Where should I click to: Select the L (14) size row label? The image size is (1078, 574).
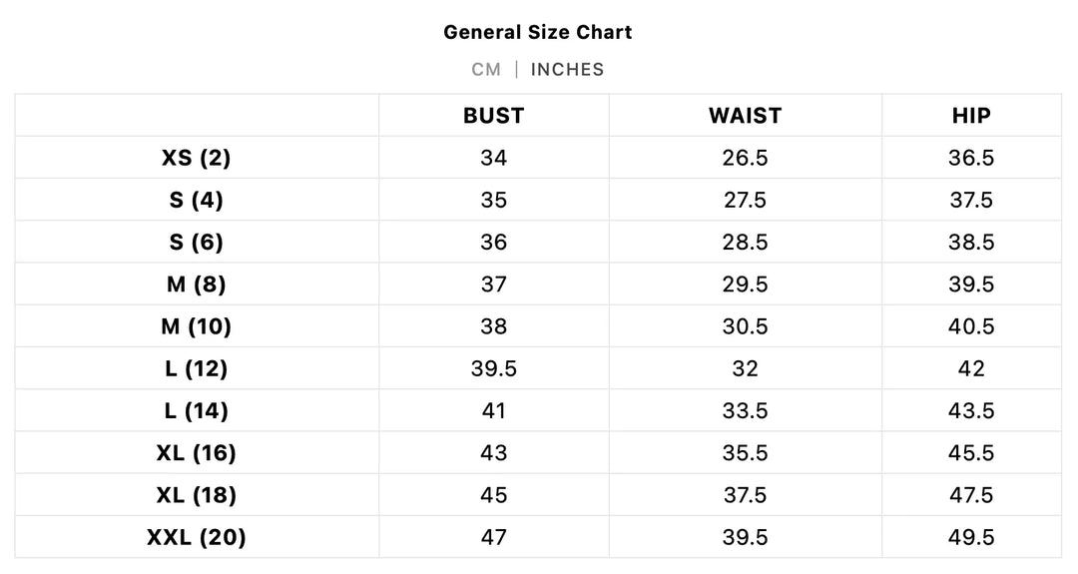(x=196, y=410)
